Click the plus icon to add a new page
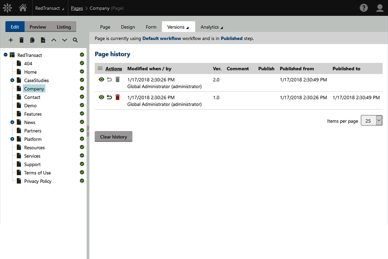Screen dimensions: 388x259 point(11,40)
